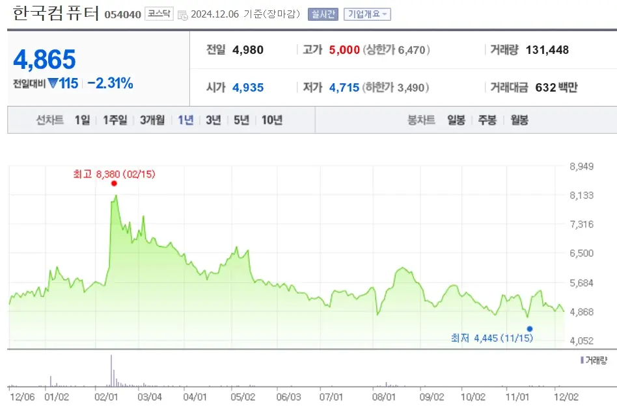Click the current price 4,865
Viewport: 617px width, 410px height.
pos(44,59)
